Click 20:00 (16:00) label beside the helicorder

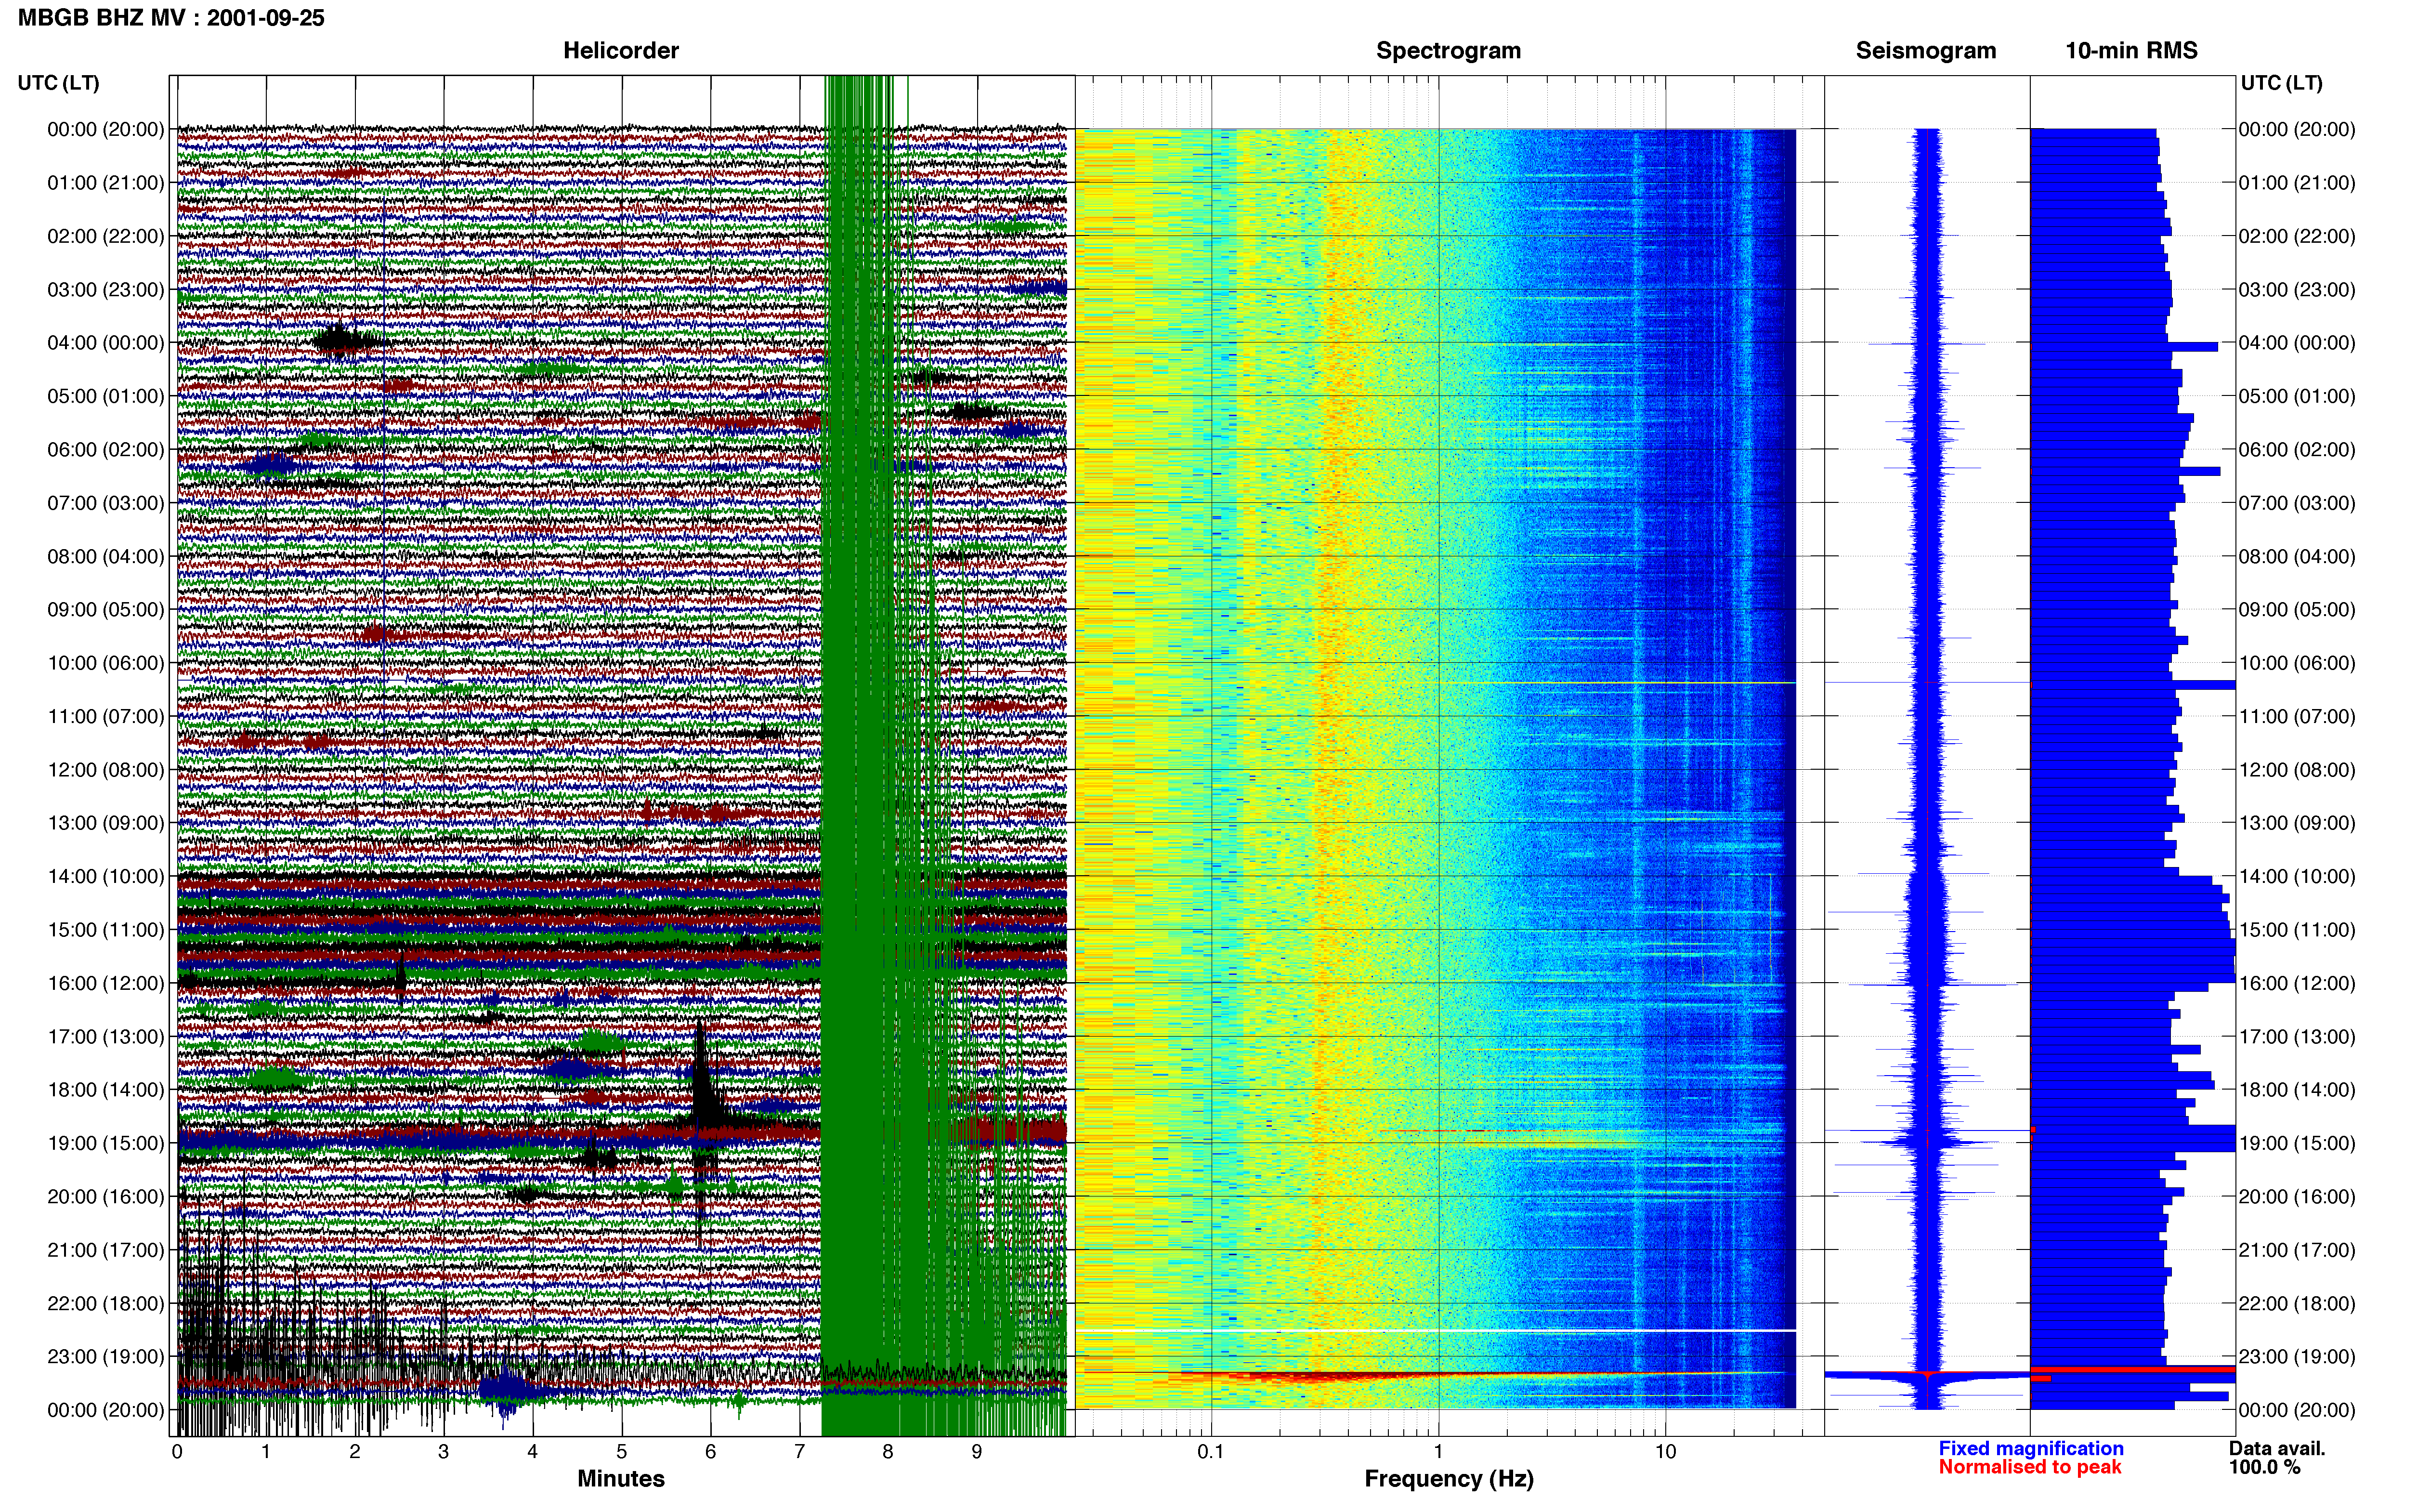(106, 1197)
